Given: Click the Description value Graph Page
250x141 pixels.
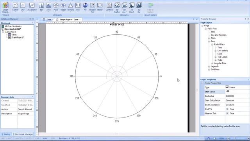Looking at the screenshot, I should 23,114.
